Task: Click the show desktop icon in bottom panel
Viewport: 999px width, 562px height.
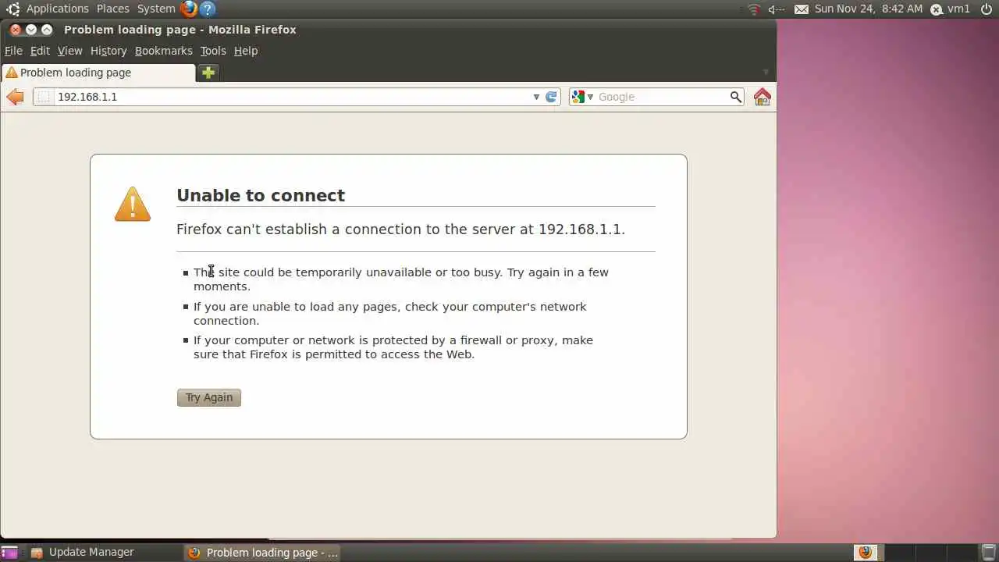Action: 9,553
